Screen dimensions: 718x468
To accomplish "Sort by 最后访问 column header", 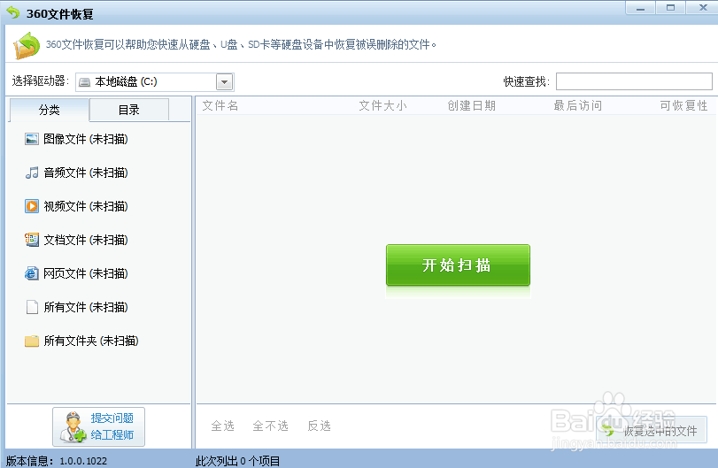I will [x=578, y=105].
